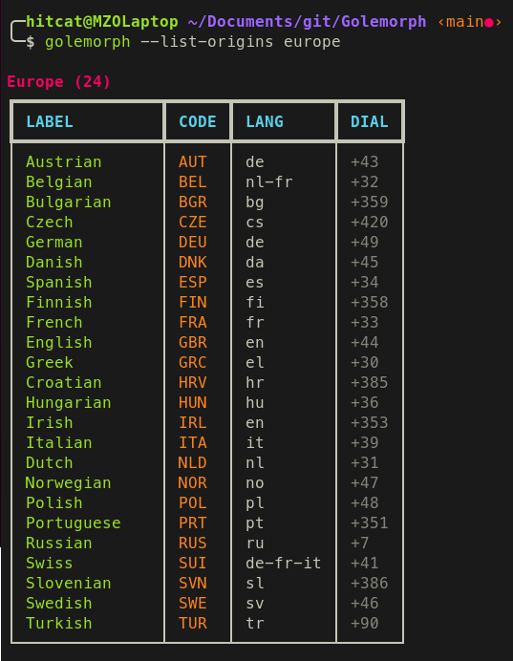Image resolution: width=513 pixels, height=661 pixels.
Task: Select the 'Austrian' label row
Action: click(x=64, y=161)
